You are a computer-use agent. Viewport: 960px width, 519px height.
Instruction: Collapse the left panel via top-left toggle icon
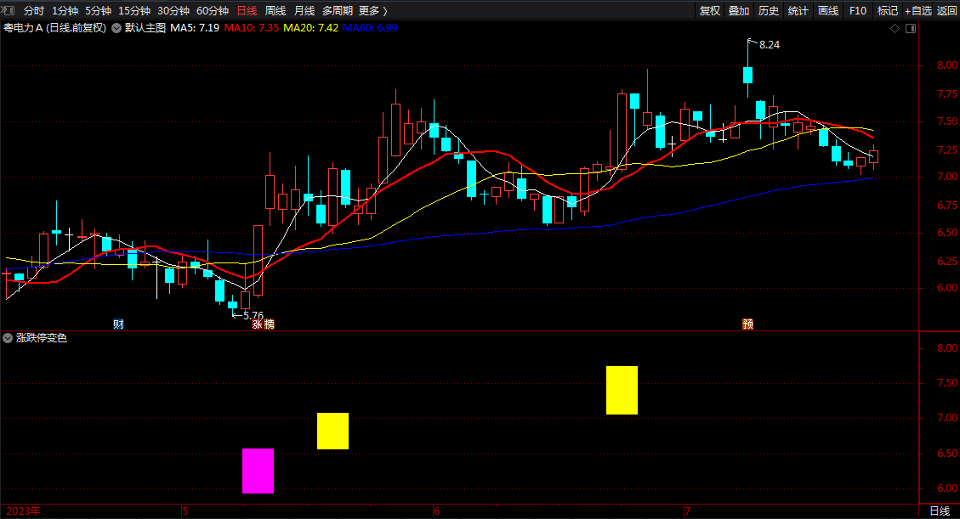8,10
